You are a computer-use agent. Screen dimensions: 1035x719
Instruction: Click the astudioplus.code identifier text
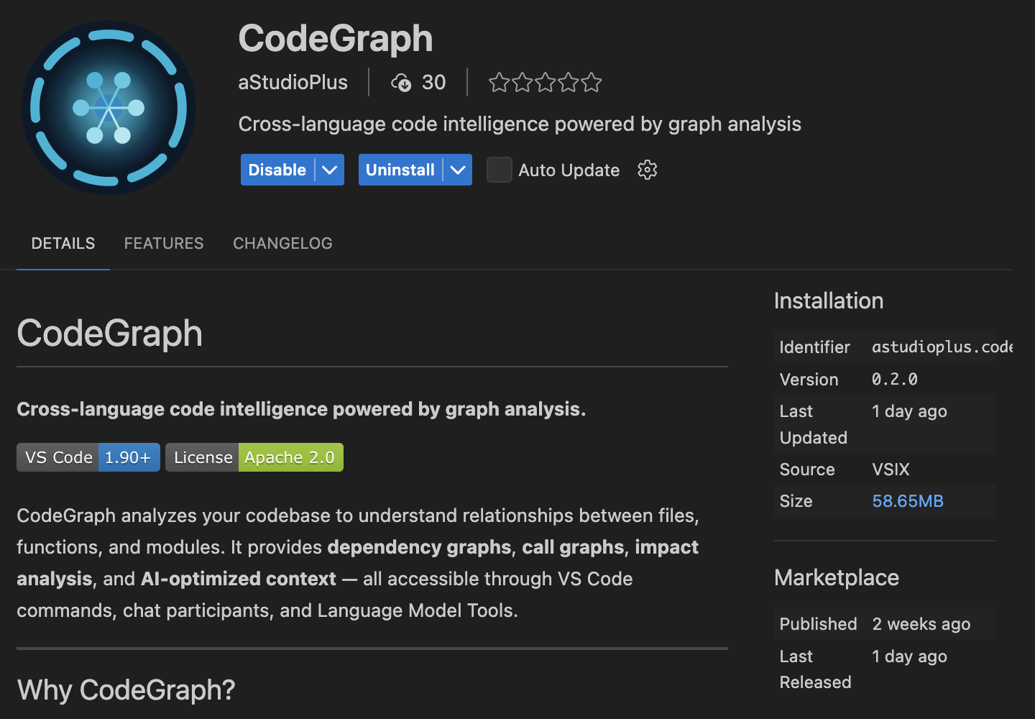tap(942, 347)
